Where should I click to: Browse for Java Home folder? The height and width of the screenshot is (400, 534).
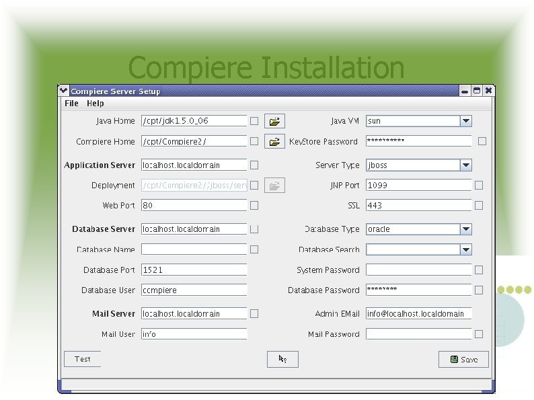click(274, 121)
